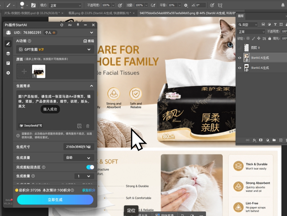Viewport: 287px width, 216px height.
Task: Filter layers by pixel layer icon
Action: (x=263, y=24)
